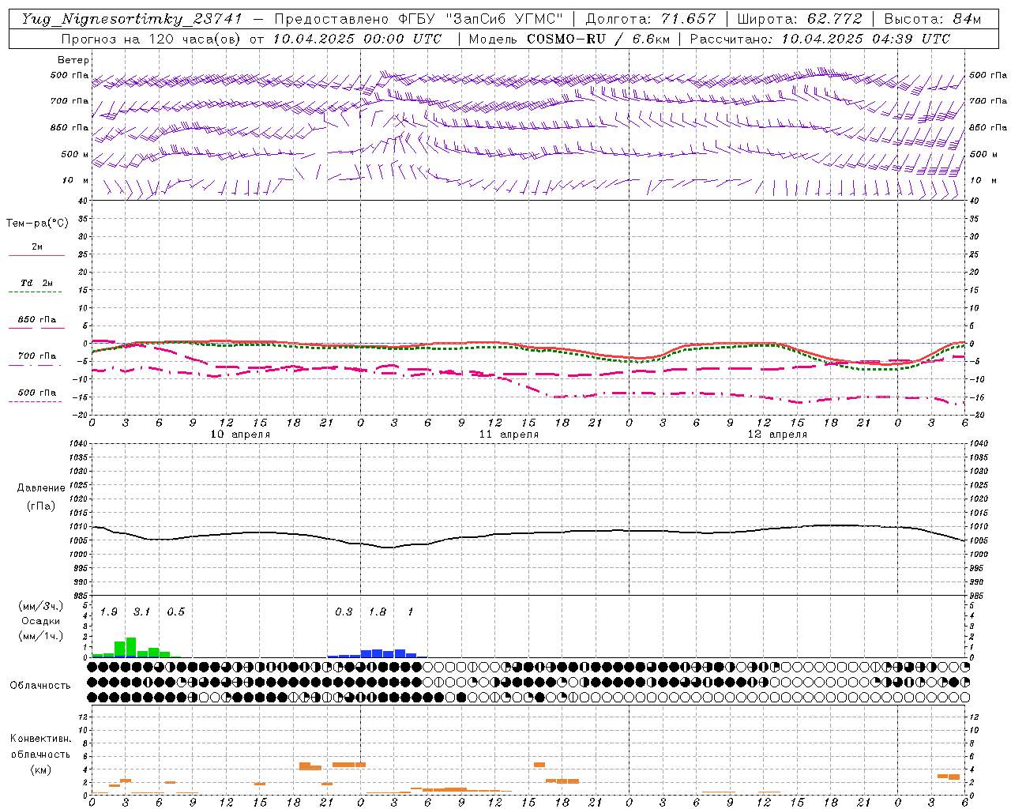Click the station title Yug_Nignesortimky_23741
This screenshot has height=809, width=1011.
tap(132, 19)
